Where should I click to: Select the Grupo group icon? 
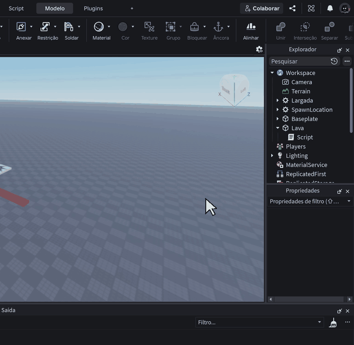[x=170, y=27]
